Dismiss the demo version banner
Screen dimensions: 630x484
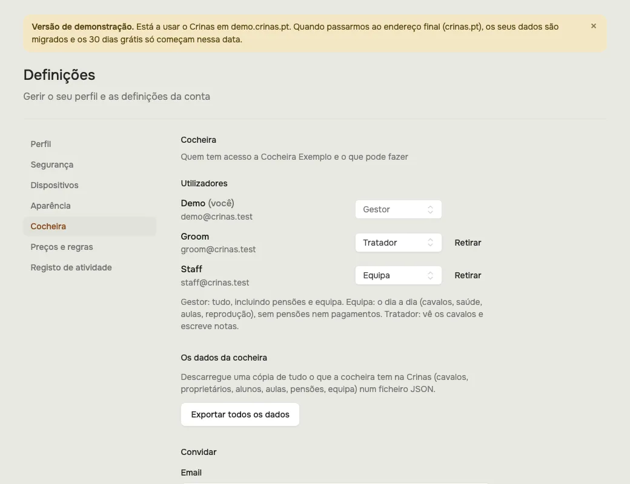tap(594, 26)
